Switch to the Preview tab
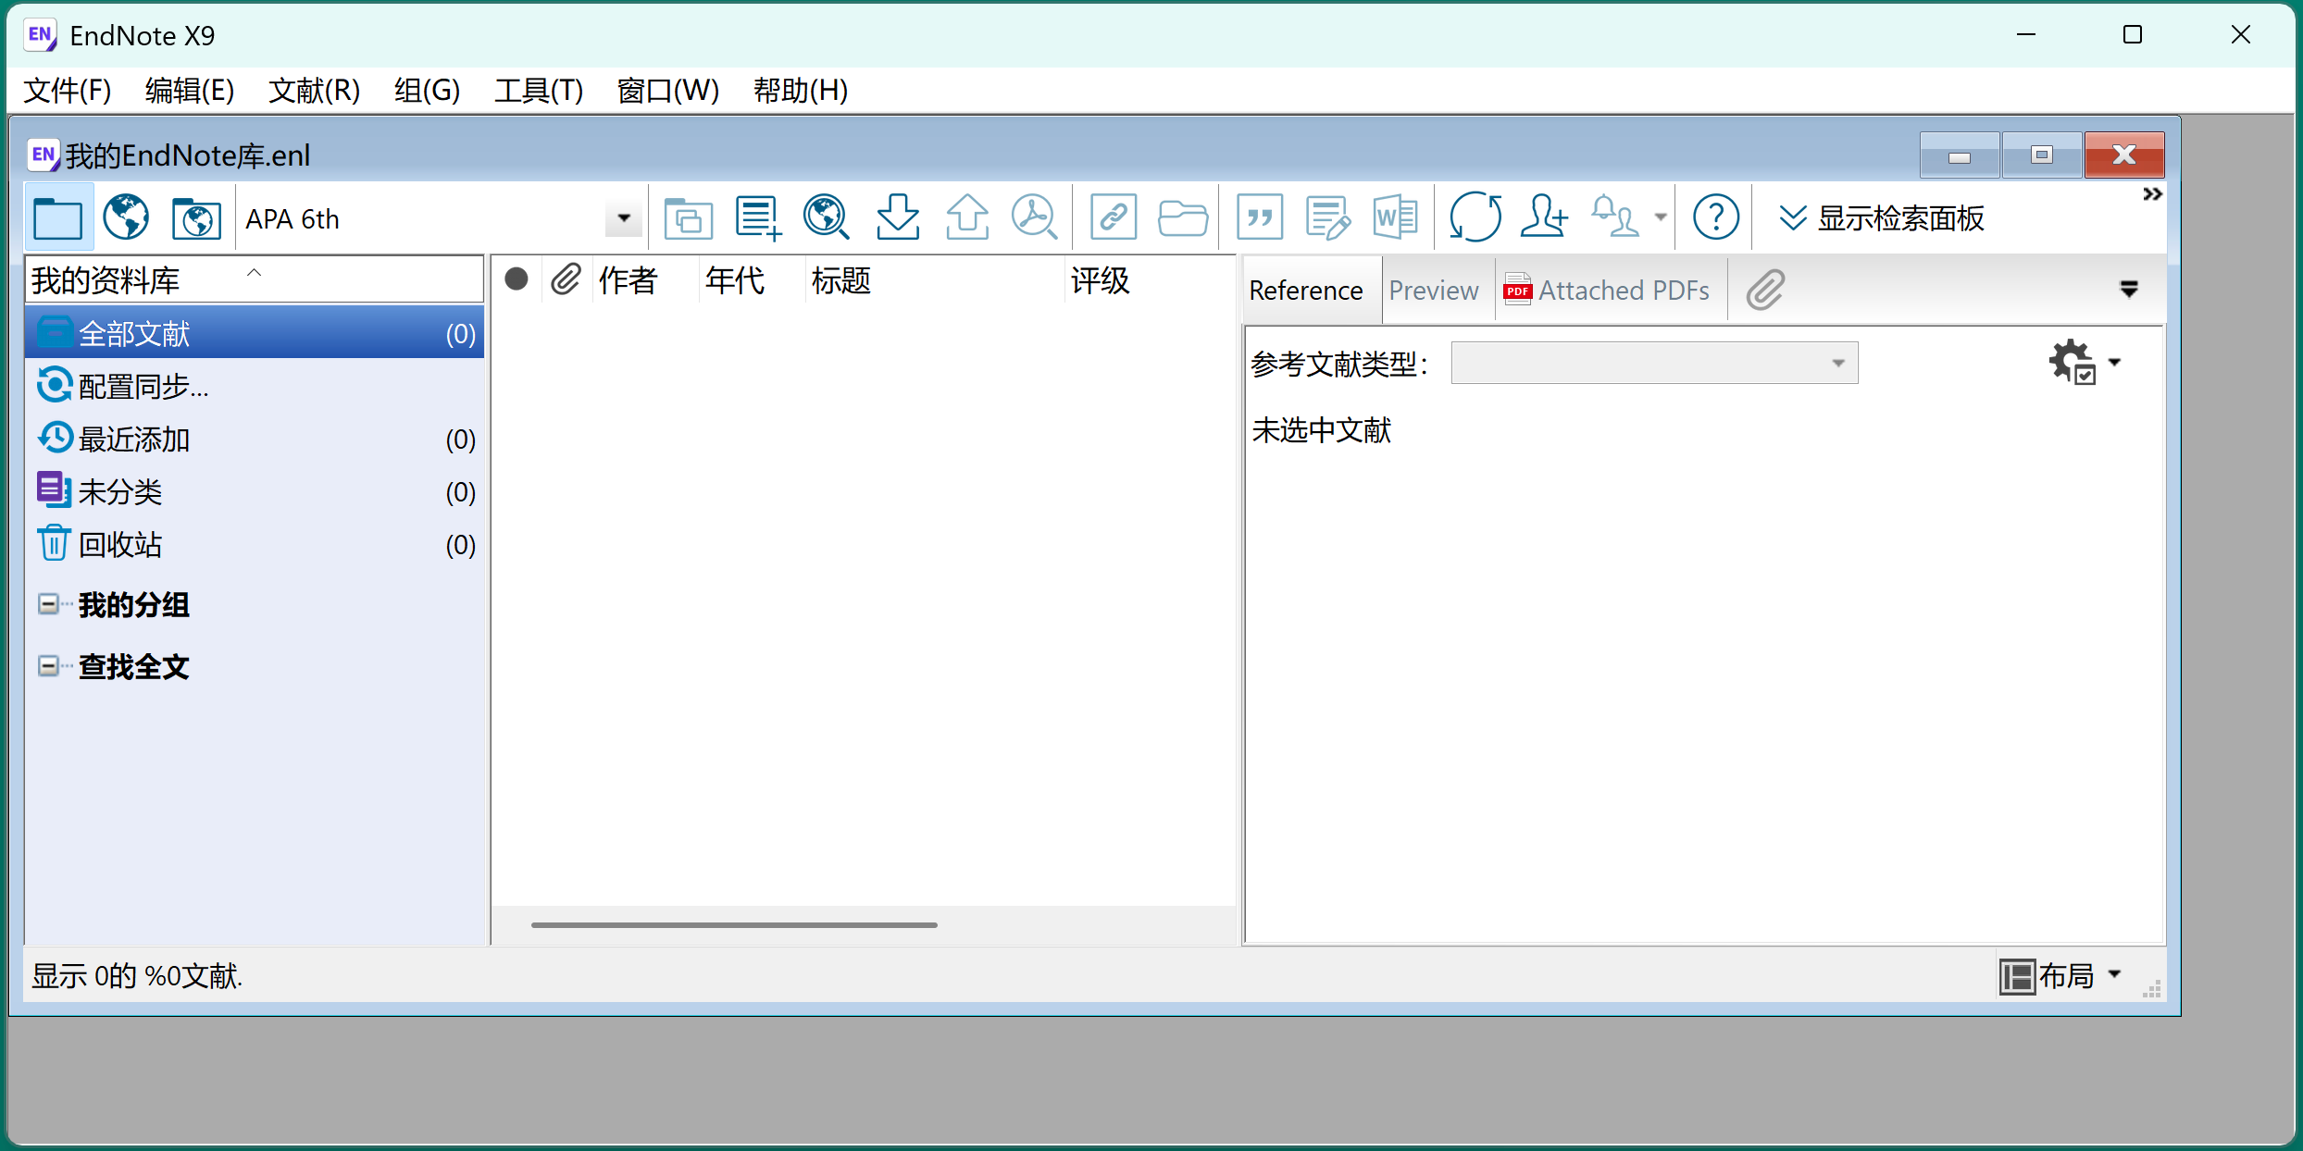 [x=1433, y=290]
